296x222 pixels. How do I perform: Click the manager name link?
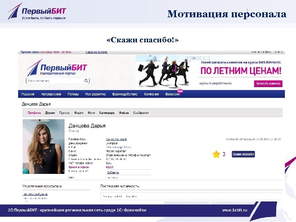116,139
